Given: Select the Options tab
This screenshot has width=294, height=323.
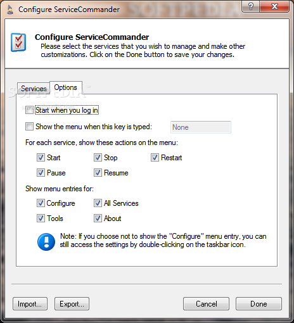Looking at the screenshot, I should point(66,87).
